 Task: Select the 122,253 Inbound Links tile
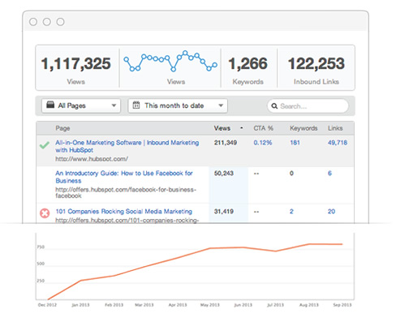point(316,68)
